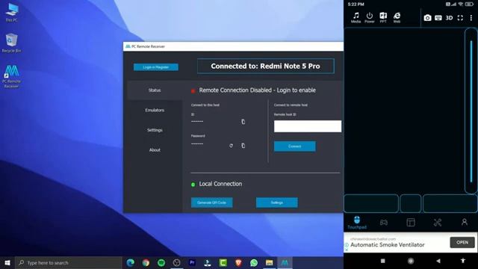Select the Status sidebar item
The width and height of the screenshot is (478, 269).
click(155, 90)
